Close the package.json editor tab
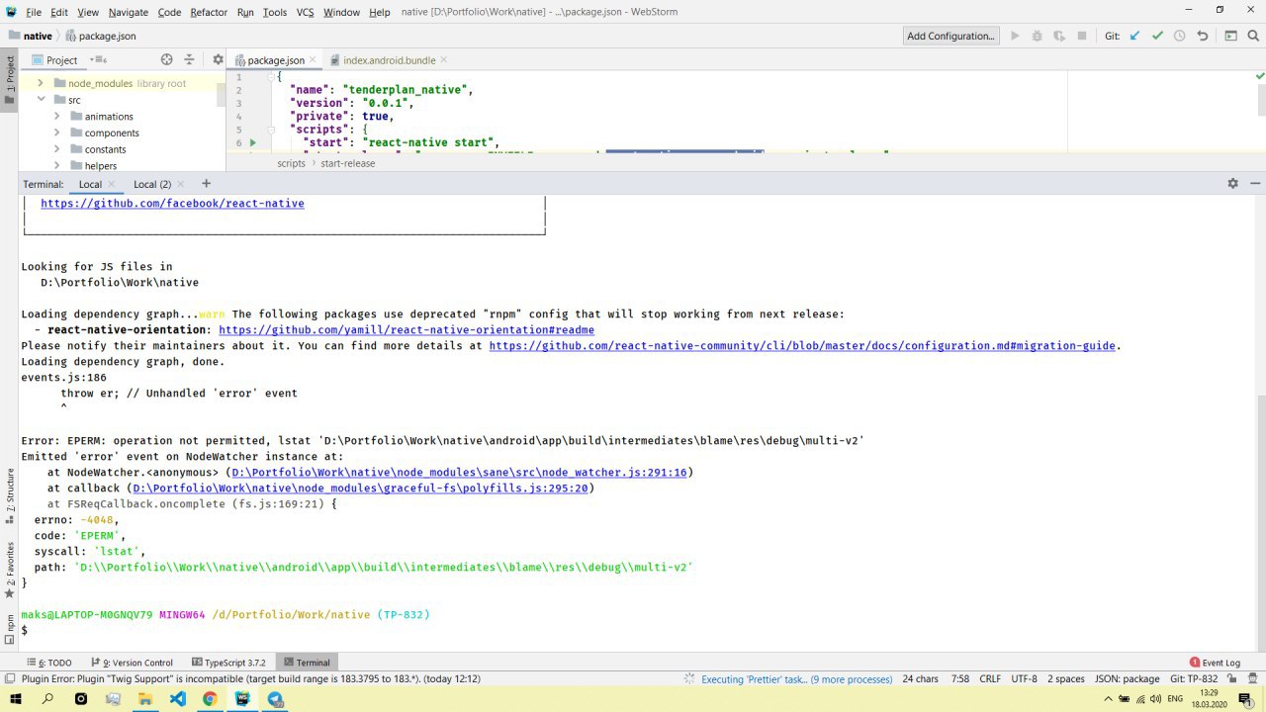Viewport: 1266px width, 712px height. (314, 60)
